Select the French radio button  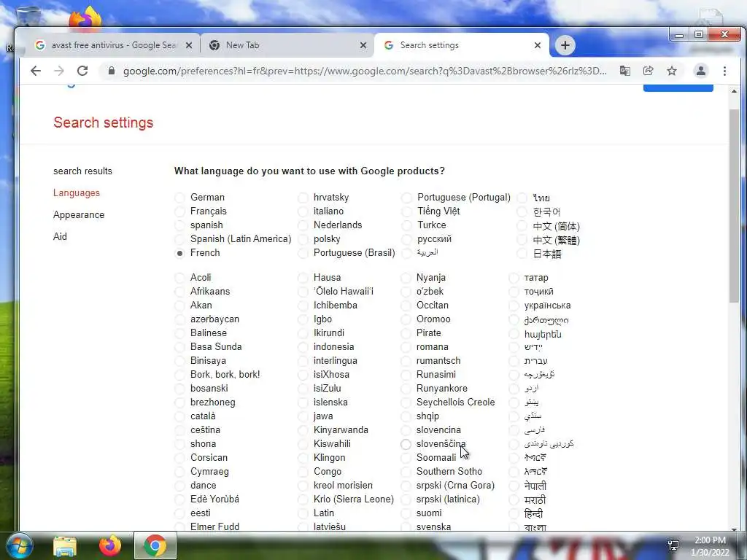pyautogui.click(x=179, y=253)
